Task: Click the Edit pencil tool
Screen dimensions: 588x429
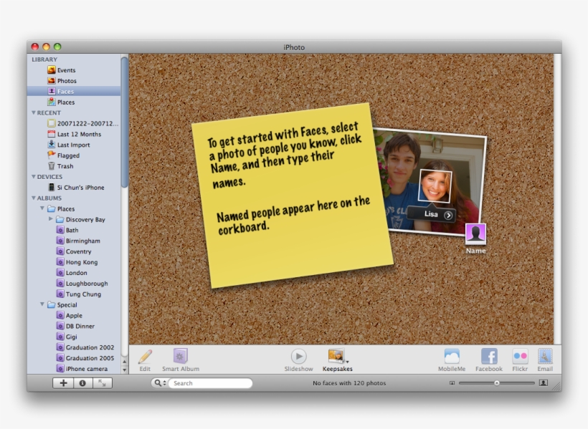Action: [145, 360]
